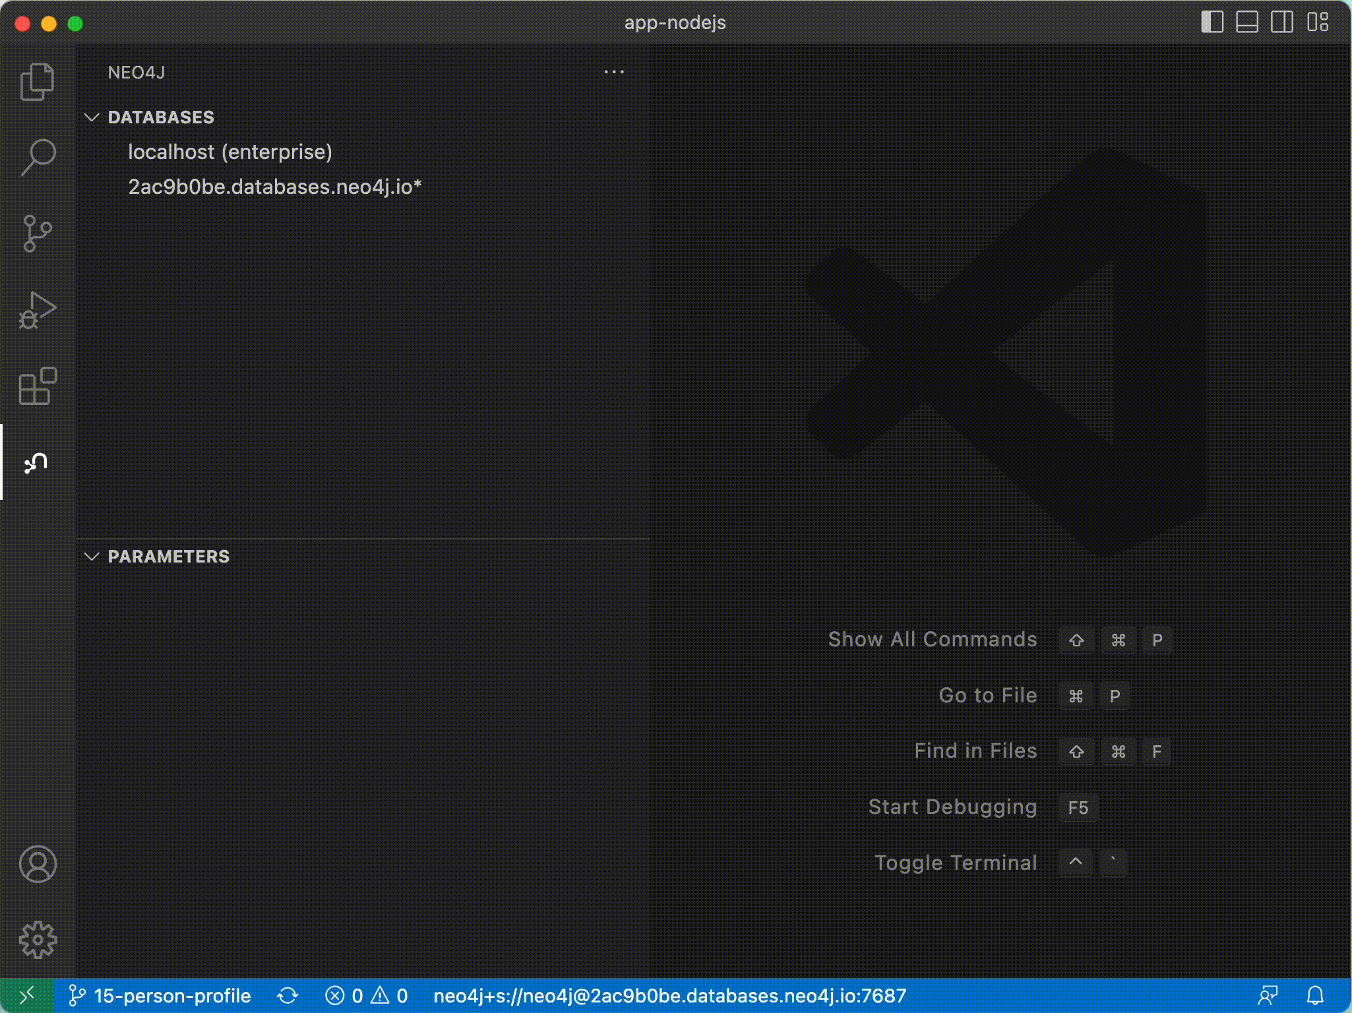
Task: Click the NEO4J panel title
Action: click(137, 73)
